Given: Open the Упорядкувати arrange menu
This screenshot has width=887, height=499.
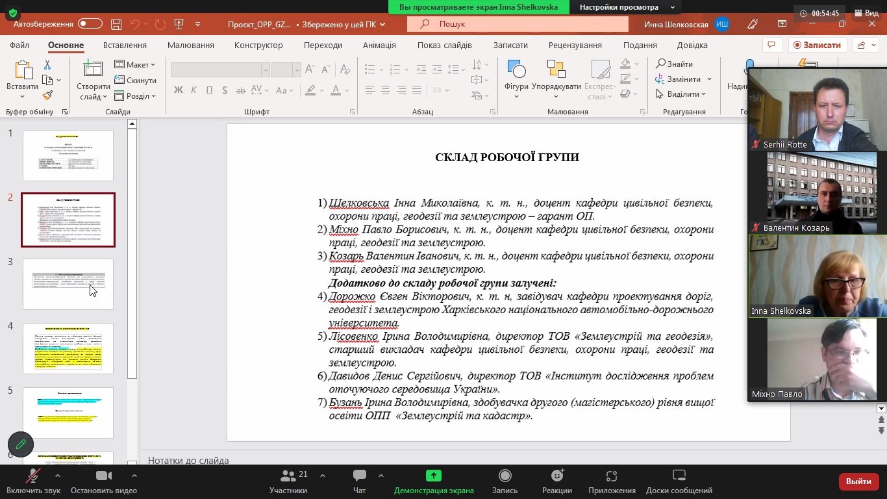Looking at the screenshot, I should 556,79.
